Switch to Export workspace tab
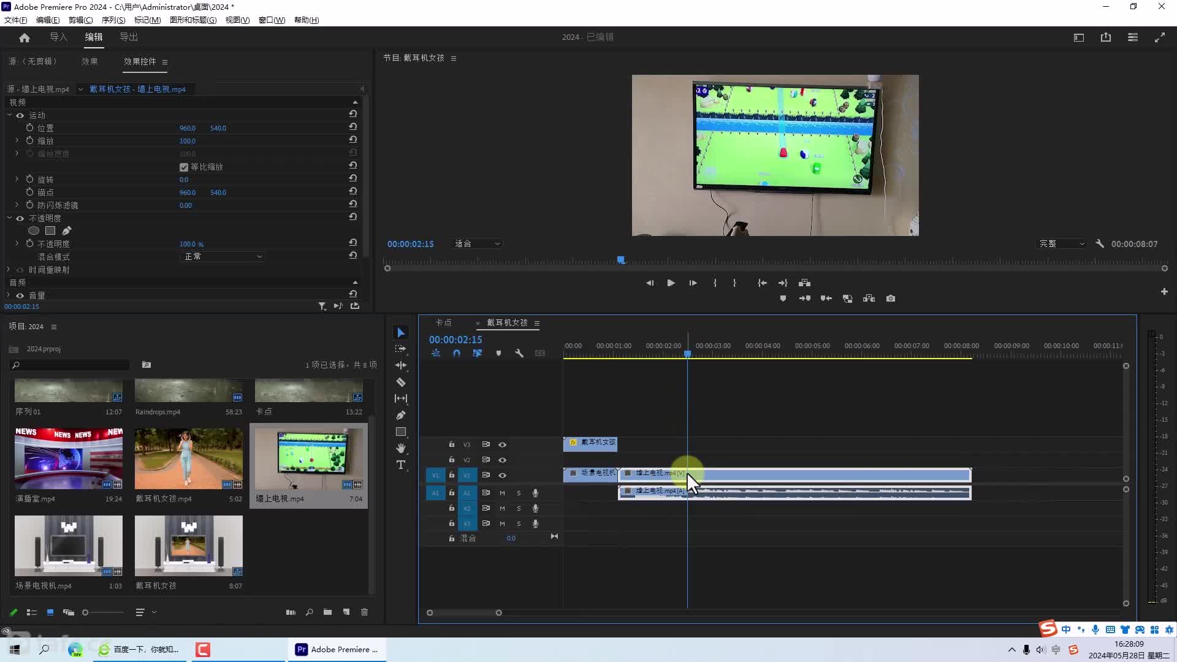The width and height of the screenshot is (1177, 662). (x=129, y=37)
